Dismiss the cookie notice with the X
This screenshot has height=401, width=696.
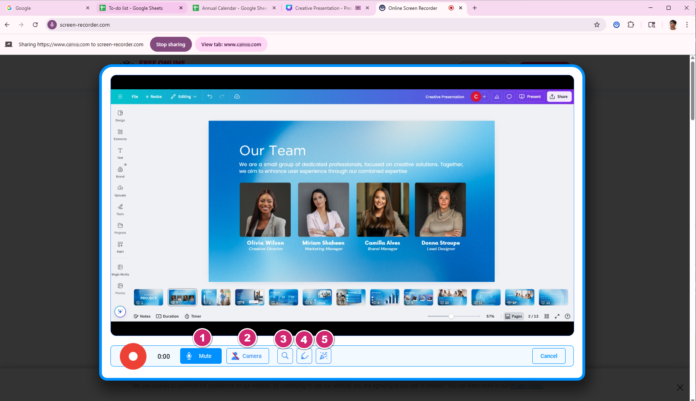pos(680,387)
